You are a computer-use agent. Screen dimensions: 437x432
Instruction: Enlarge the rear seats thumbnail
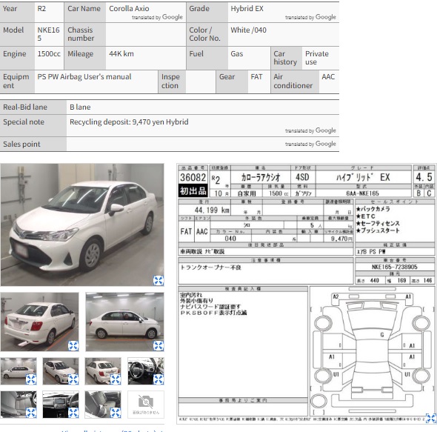point(116,412)
